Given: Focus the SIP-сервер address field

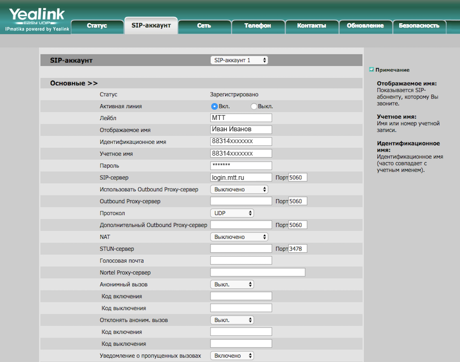Looking at the screenshot, I should point(241,178).
